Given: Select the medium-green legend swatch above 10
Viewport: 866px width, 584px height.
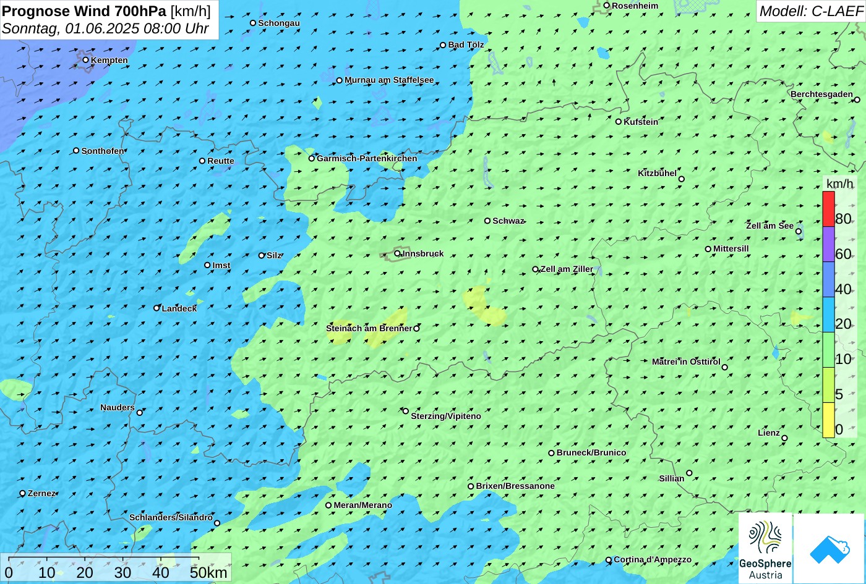Looking at the screenshot, I should (x=828, y=350).
